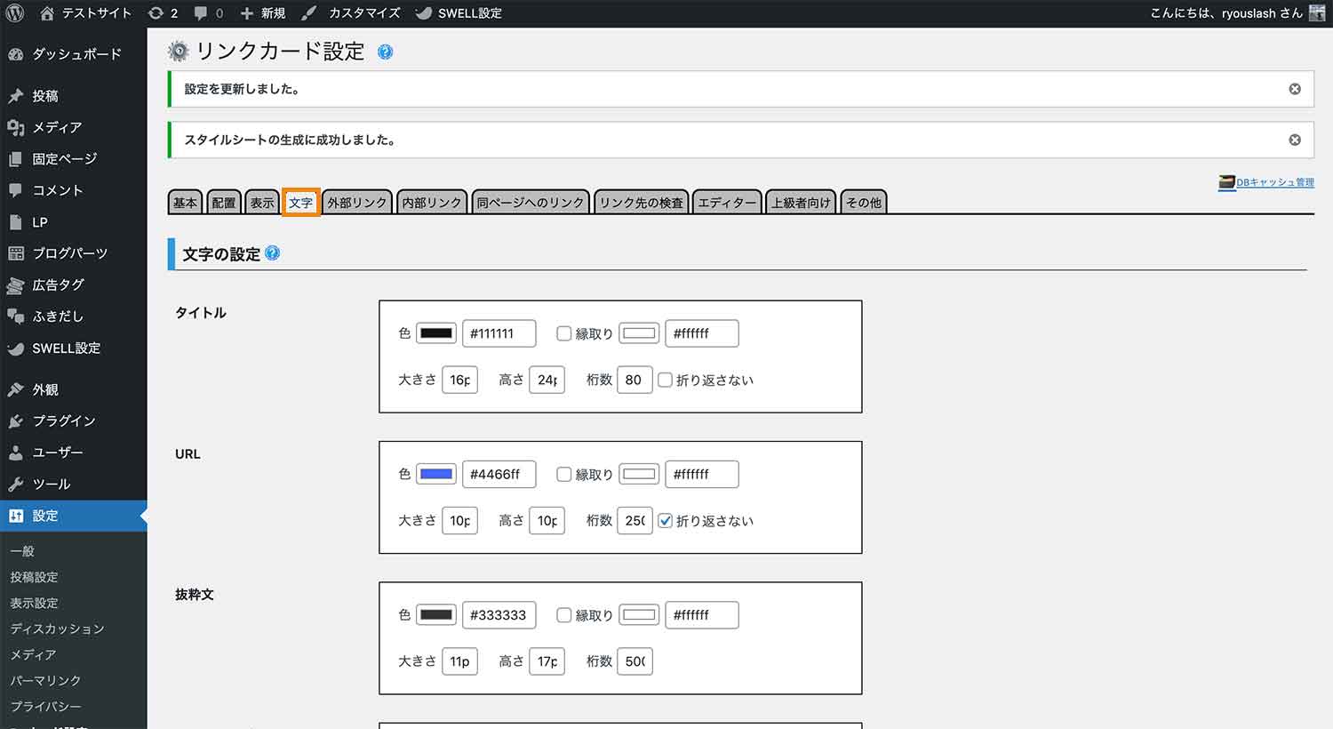Enable 折り返さない for the タイトル section
This screenshot has height=729, width=1333.
pos(665,380)
